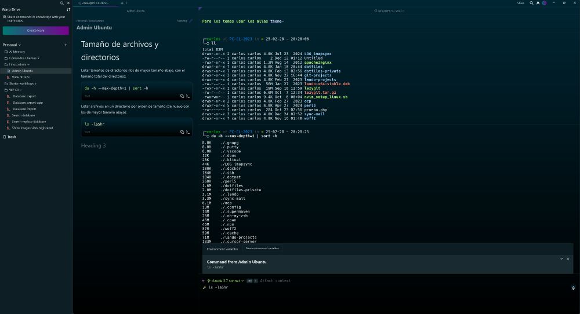Click the ./.cursor-server output row
This screenshot has height=314, width=580.
coord(229,242)
